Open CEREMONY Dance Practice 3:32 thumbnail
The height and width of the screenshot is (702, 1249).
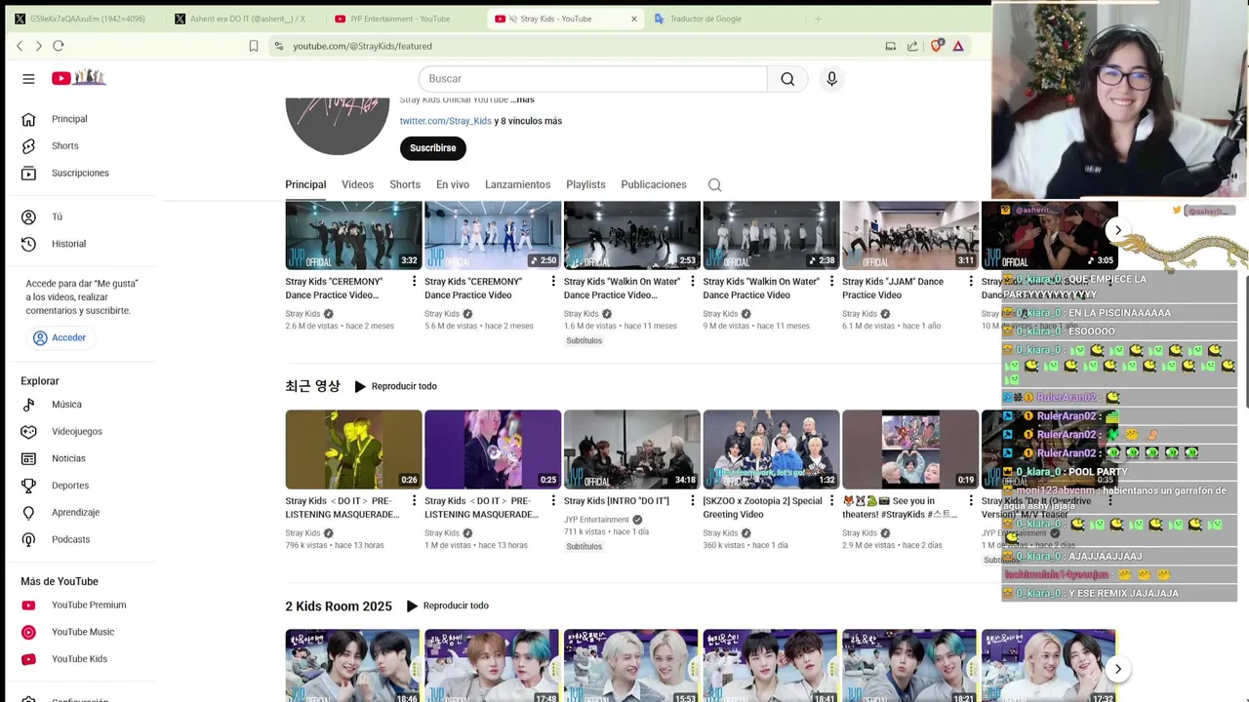[353, 235]
